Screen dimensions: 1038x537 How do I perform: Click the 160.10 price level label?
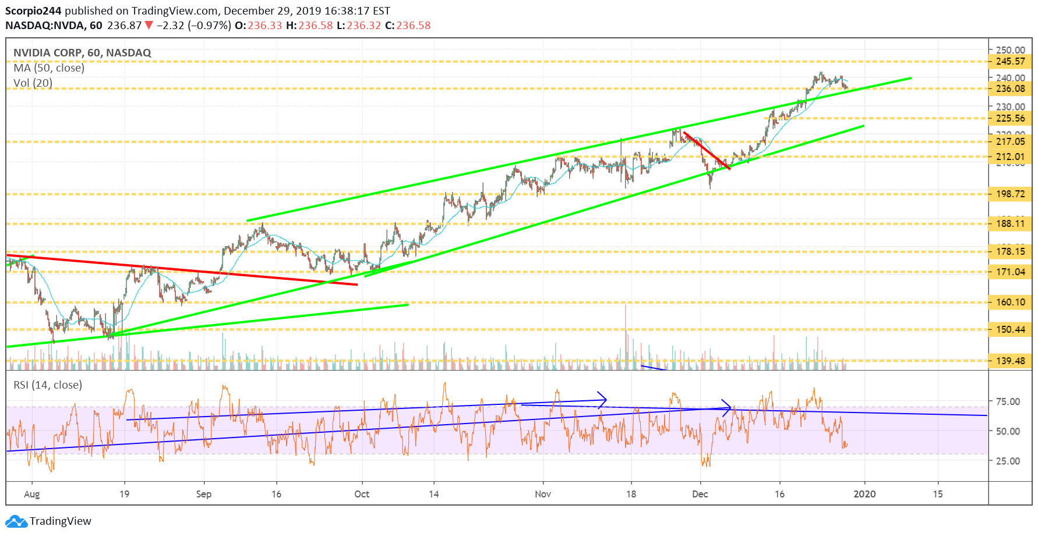click(x=1010, y=302)
